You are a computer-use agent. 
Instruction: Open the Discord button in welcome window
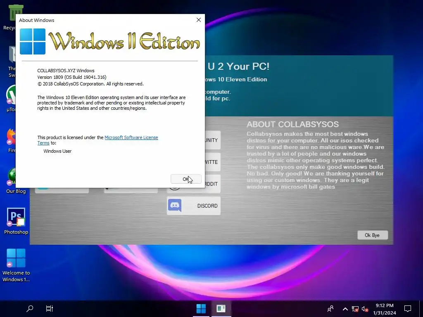pyautogui.click(x=194, y=206)
